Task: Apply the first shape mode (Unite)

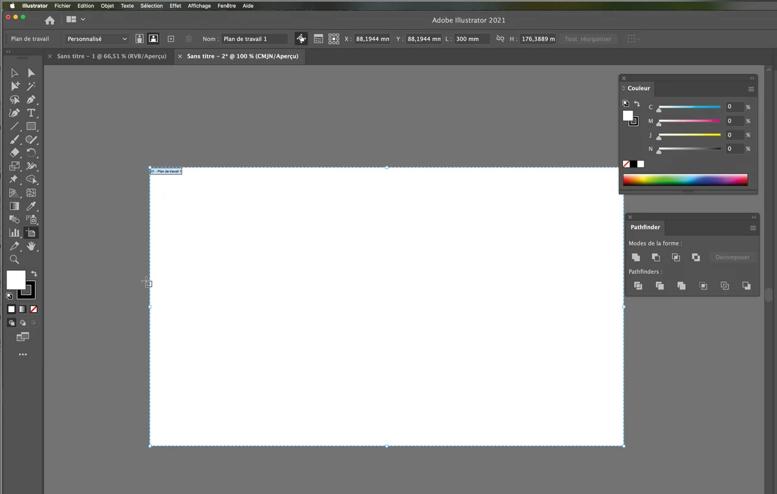Action: point(636,257)
